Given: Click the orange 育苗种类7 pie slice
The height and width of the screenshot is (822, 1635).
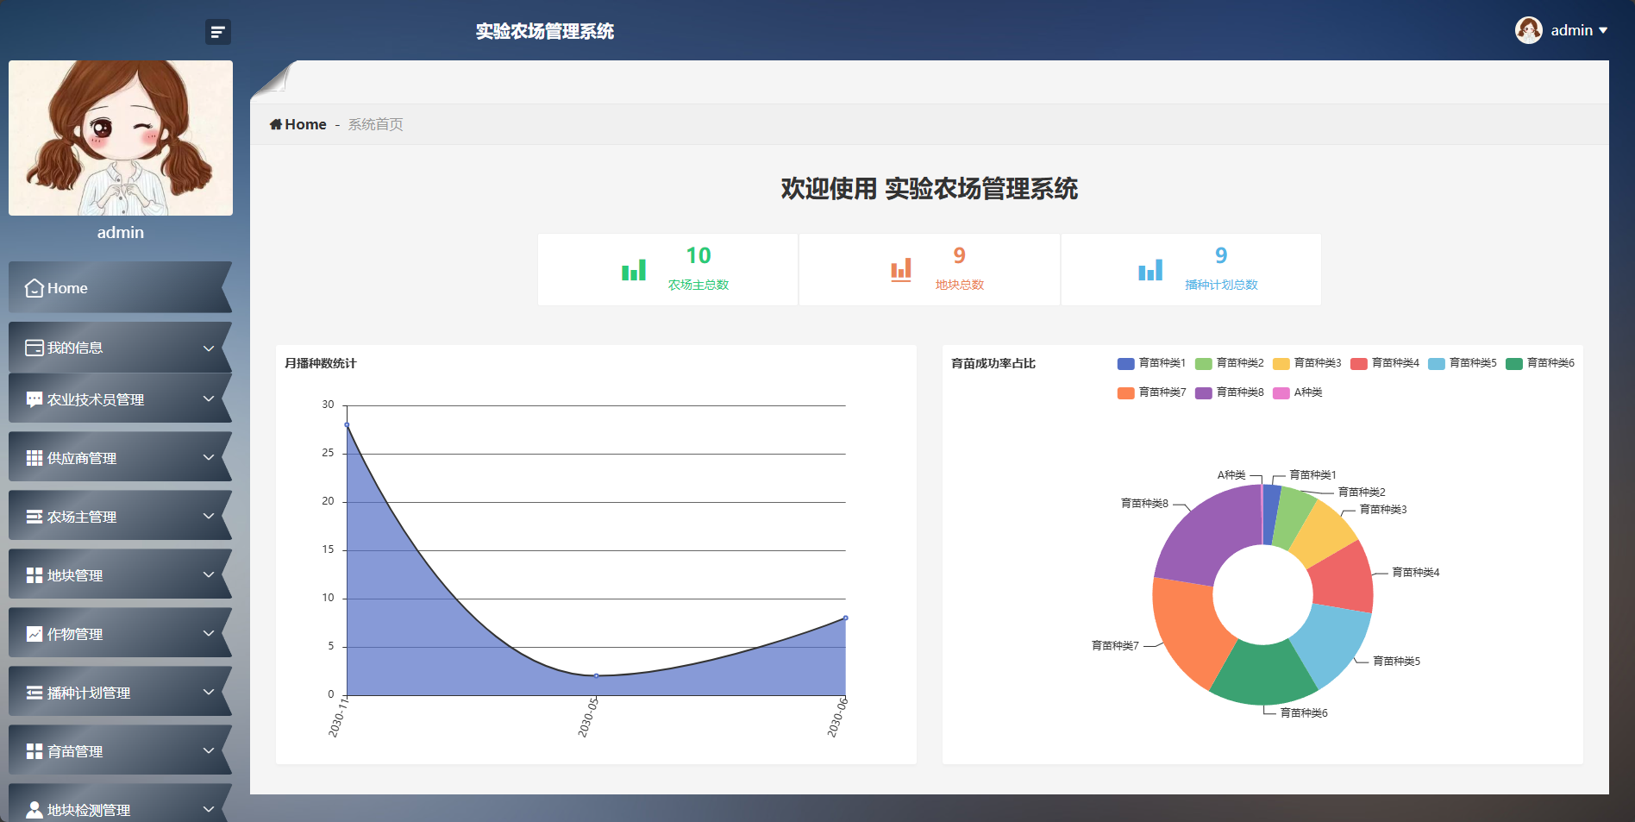Looking at the screenshot, I should pyautogui.click(x=1188, y=630).
